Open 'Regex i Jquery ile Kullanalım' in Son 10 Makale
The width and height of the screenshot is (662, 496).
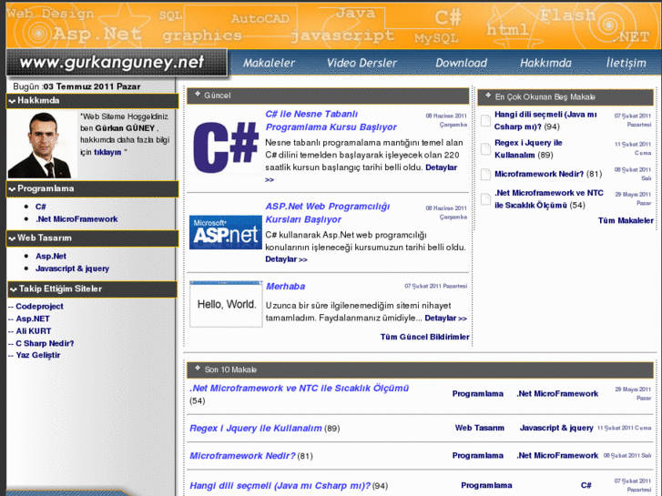pos(256,428)
